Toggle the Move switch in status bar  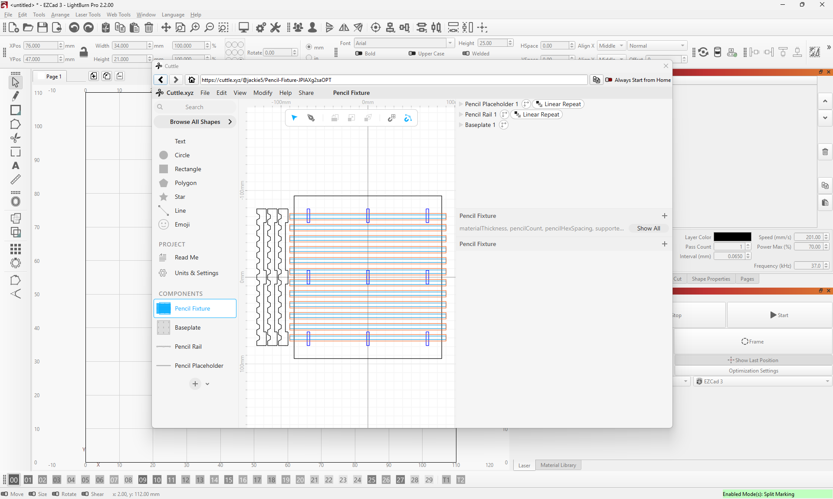tap(5, 494)
